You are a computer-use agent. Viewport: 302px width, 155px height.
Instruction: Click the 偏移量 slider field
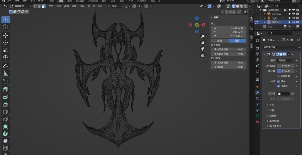coord(286,71)
